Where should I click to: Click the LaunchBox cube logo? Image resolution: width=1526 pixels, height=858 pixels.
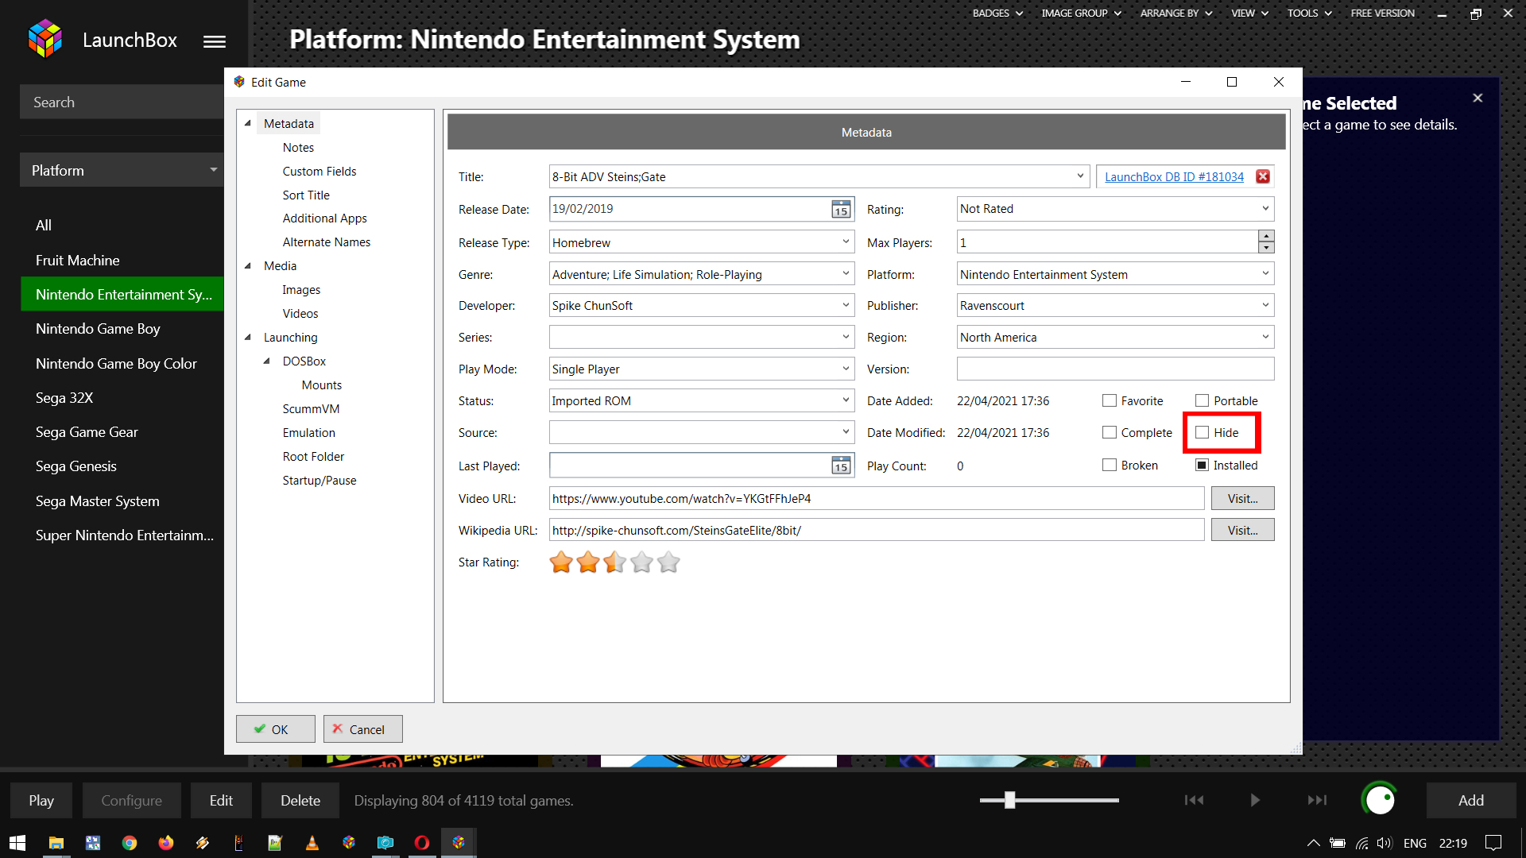pos(45,39)
